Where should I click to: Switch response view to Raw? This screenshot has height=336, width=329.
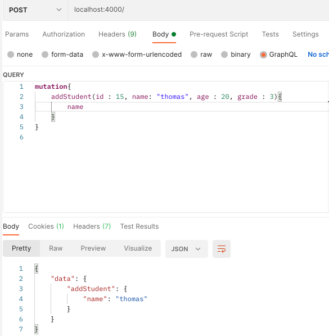56,248
